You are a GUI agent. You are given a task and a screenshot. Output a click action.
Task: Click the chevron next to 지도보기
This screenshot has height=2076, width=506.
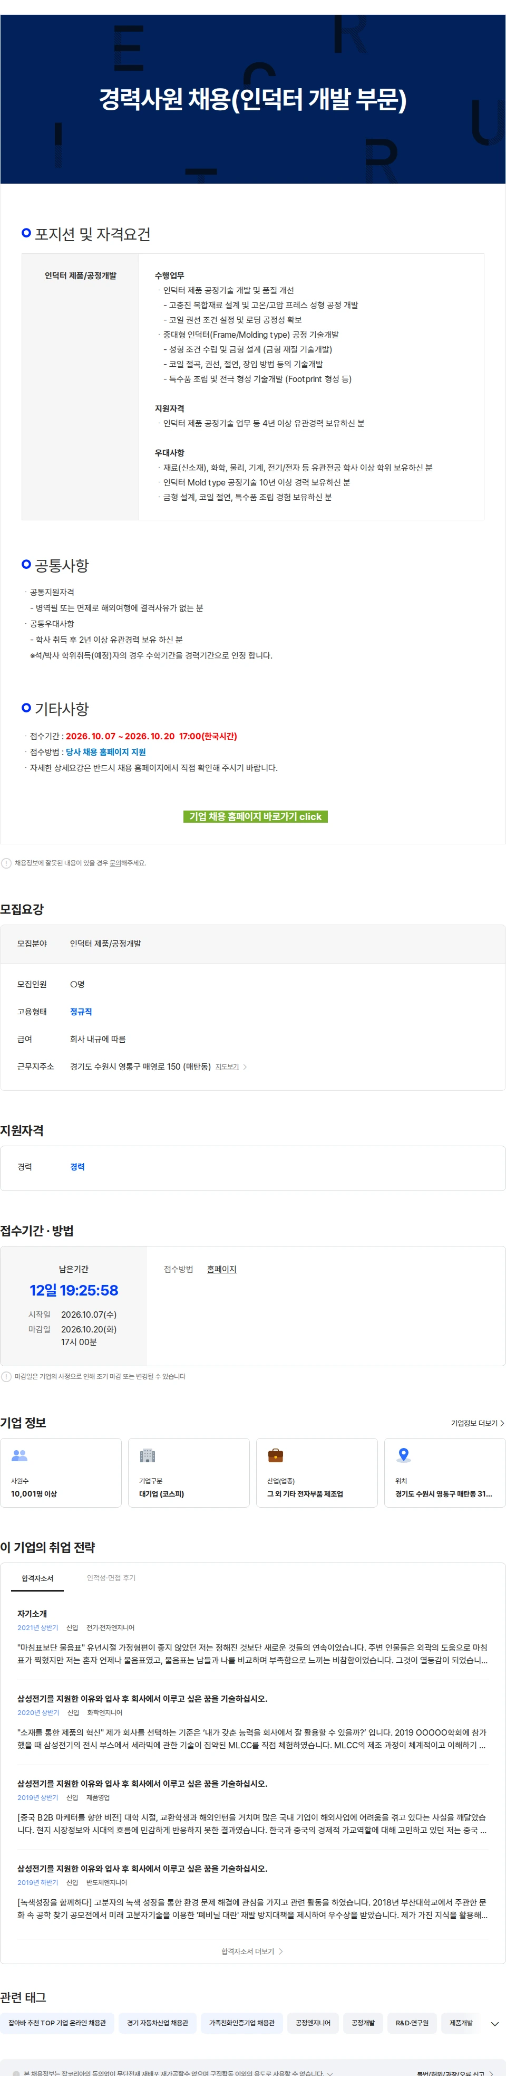pyautogui.click(x=245, y=1067)
